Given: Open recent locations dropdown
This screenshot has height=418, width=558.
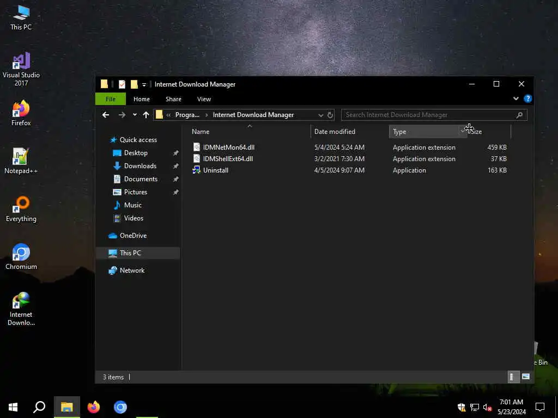Looking at the screenshot, I should pos(135,115).
